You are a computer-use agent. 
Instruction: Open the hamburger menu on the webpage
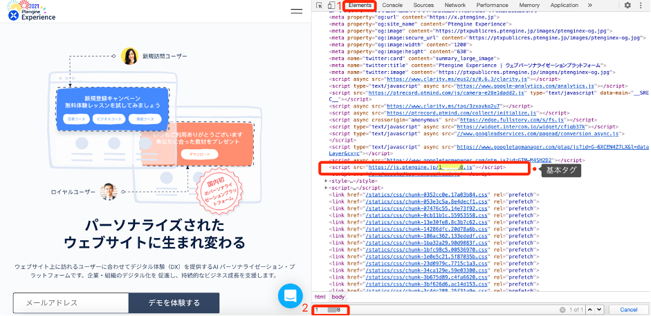[x=297, y=11]
